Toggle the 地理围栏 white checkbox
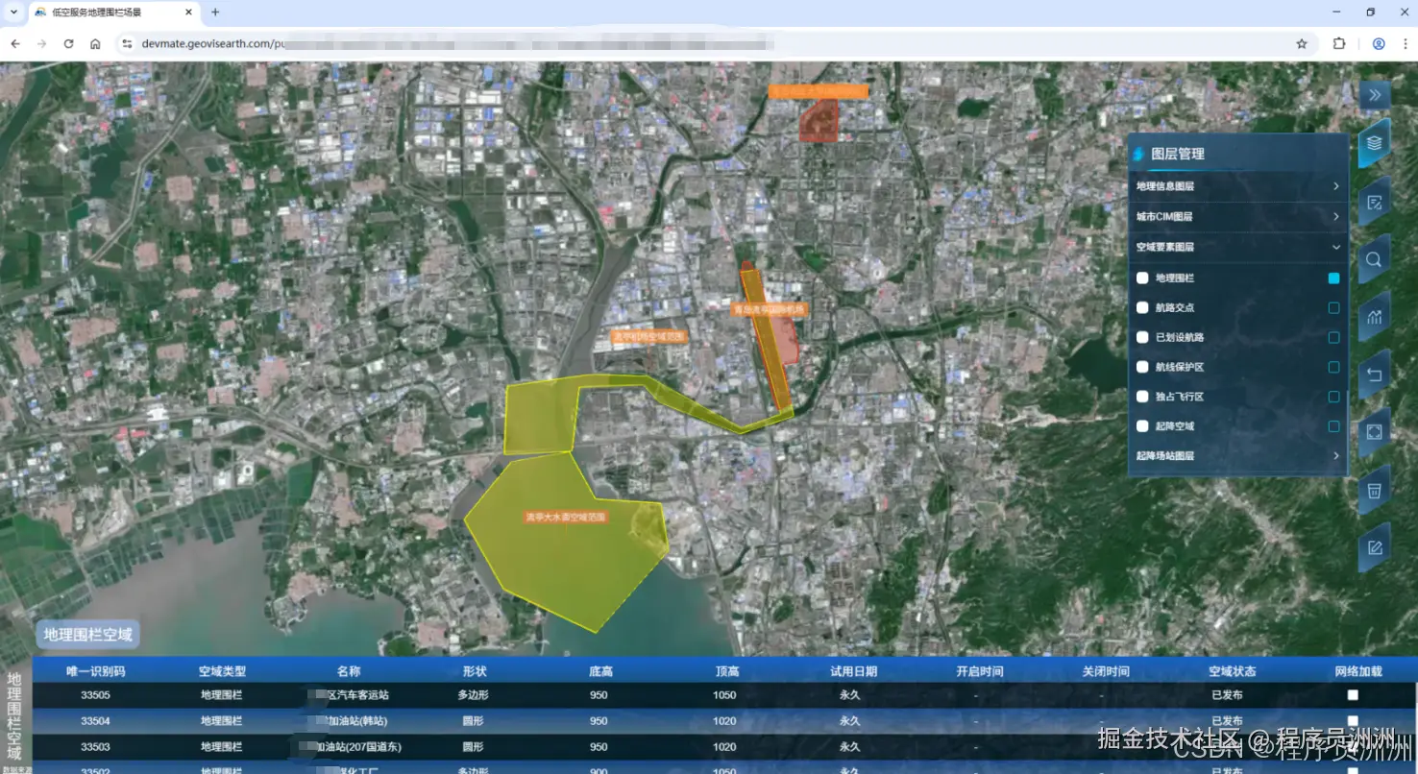 click(x=1142, y=278)
